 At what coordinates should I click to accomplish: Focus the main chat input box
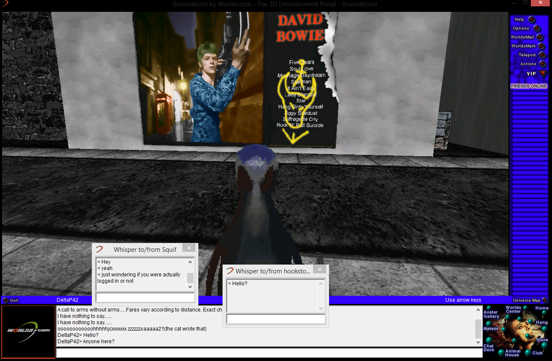pos(269,353)
